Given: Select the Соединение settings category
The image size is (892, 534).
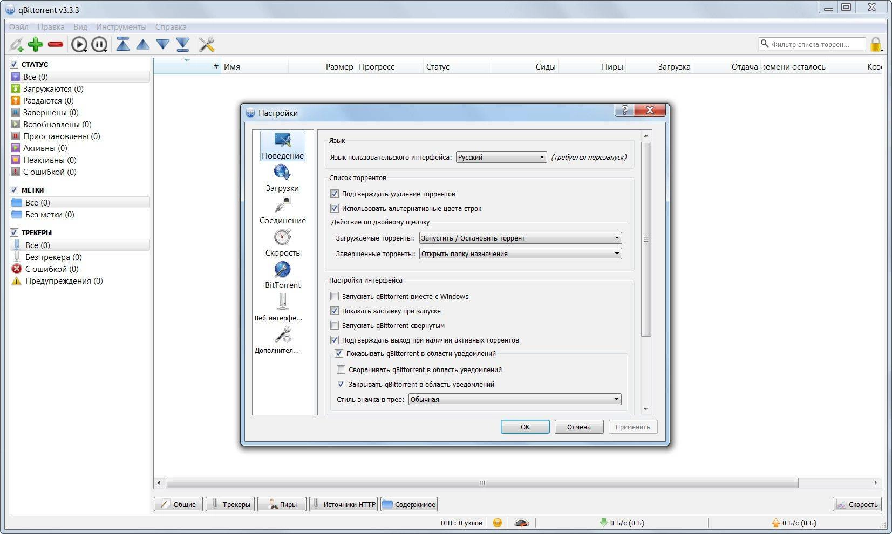Looking at the screenshot, I should tap(282, 210).
